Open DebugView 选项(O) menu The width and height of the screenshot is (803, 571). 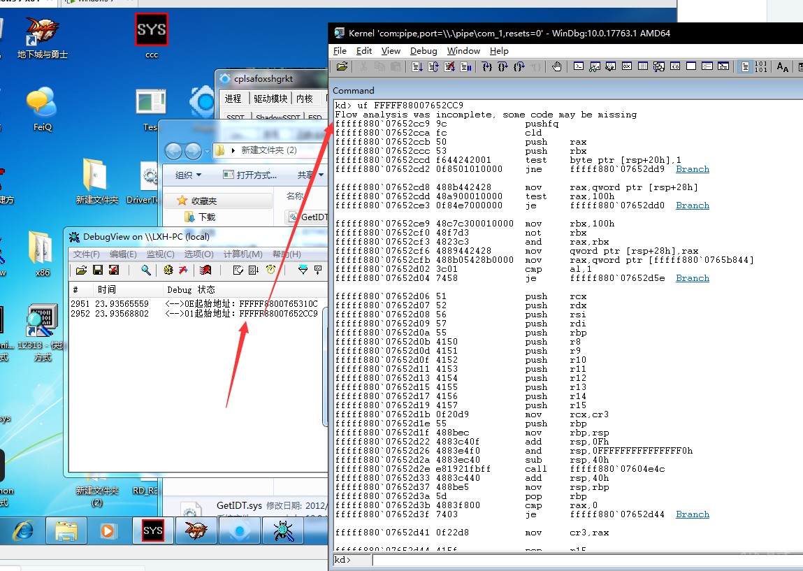[x=198, y=254]
